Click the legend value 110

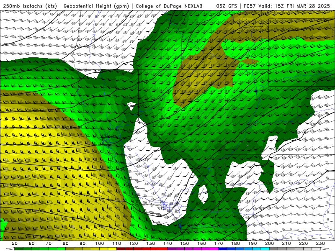pos(116,243)
